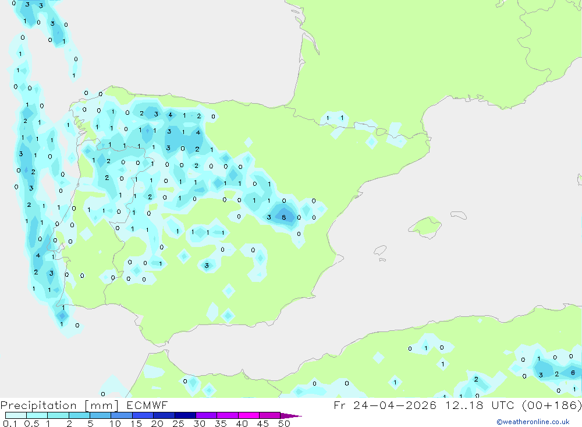Click the "Precipitation" title word

tap(38, 405)
